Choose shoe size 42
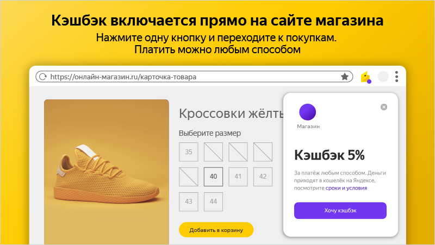Image resolution: width=435 pixels, height=245 pixels. pyautogui.click(x=263, y=177)
